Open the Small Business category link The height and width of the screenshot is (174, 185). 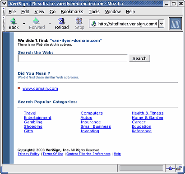tap(96, 126)
